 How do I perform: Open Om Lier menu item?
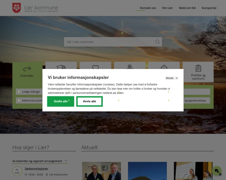click(167, 8)
